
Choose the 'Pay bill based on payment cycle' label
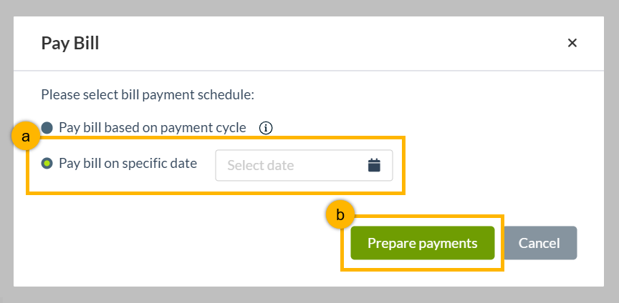[153, 128]
